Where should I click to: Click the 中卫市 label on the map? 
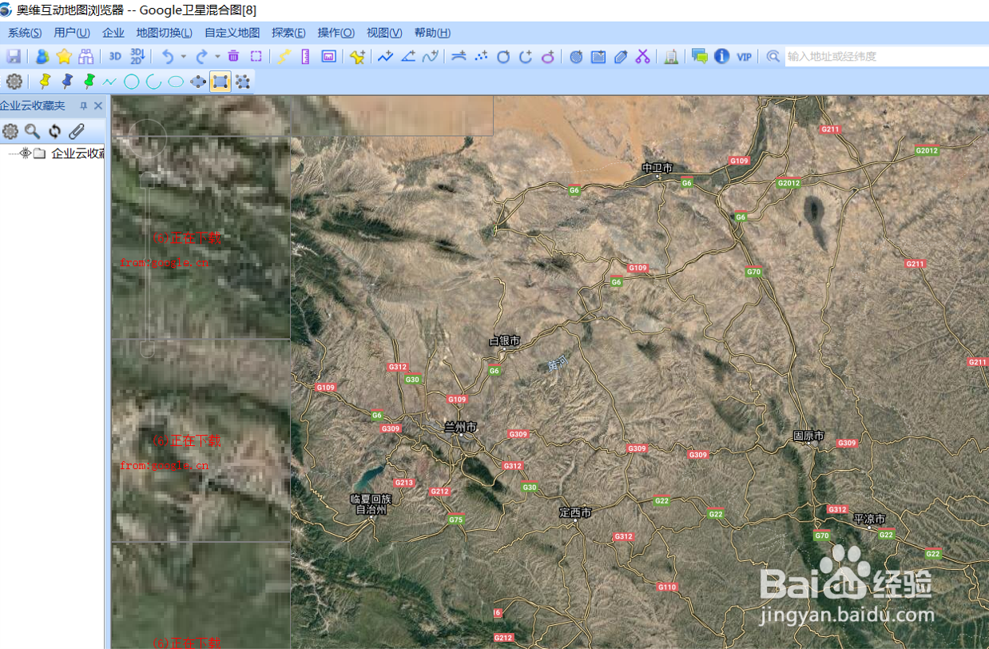click(x=657, y=168)
